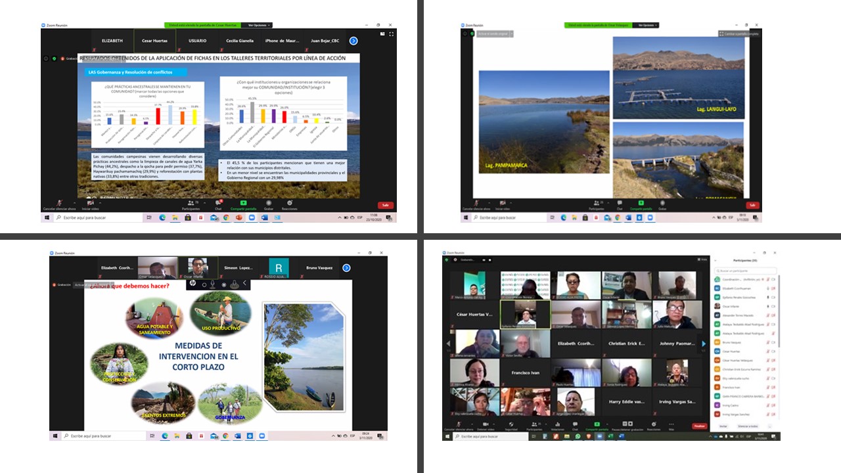Open Chat in the bottom-right Zoom window

[576, 426]
